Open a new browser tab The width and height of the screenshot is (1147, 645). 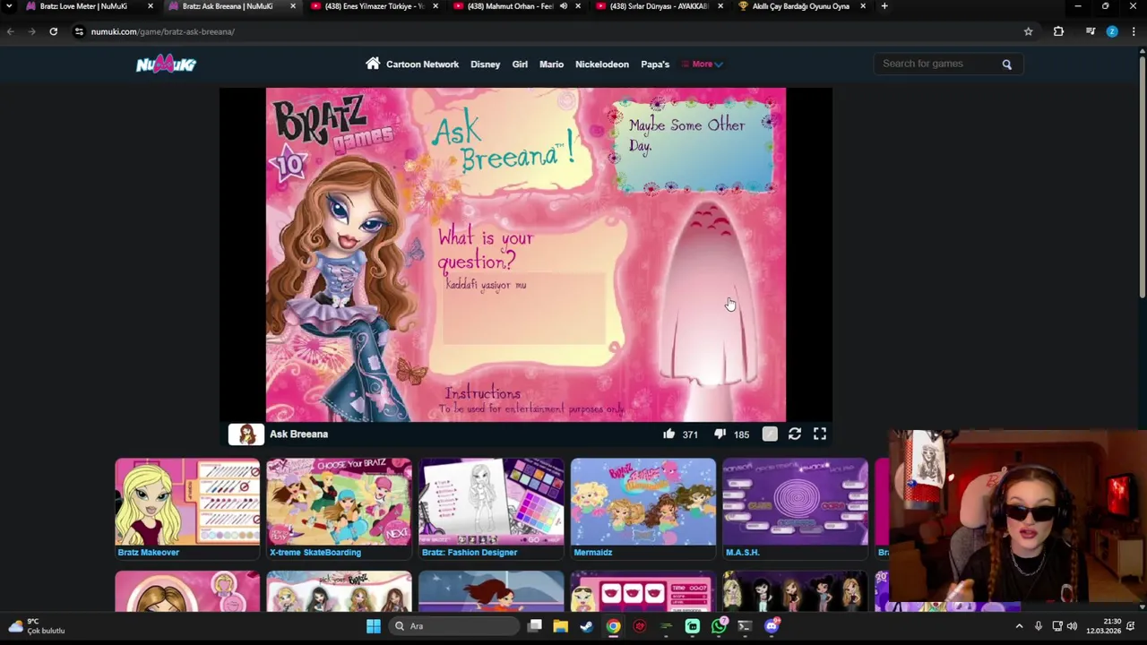(884, 6)
